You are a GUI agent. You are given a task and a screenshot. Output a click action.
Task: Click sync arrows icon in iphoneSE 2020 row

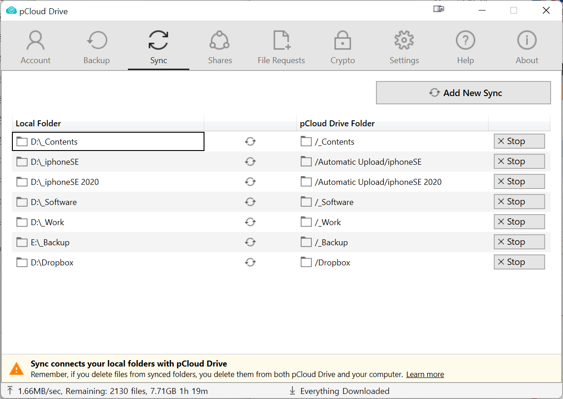pos(250,182)
